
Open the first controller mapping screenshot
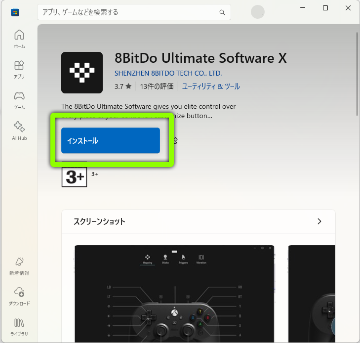pyautogui.click(x=174, y=294)
